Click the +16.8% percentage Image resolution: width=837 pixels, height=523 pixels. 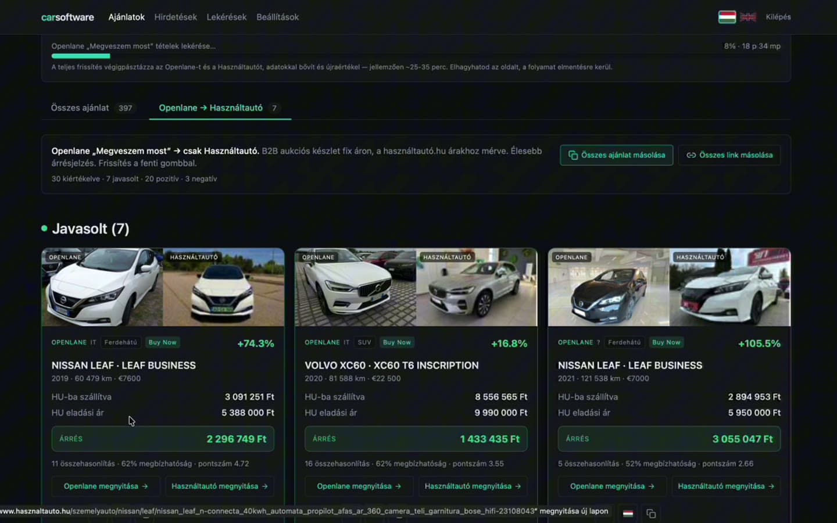pyautogui.click(x=509, y=343)
